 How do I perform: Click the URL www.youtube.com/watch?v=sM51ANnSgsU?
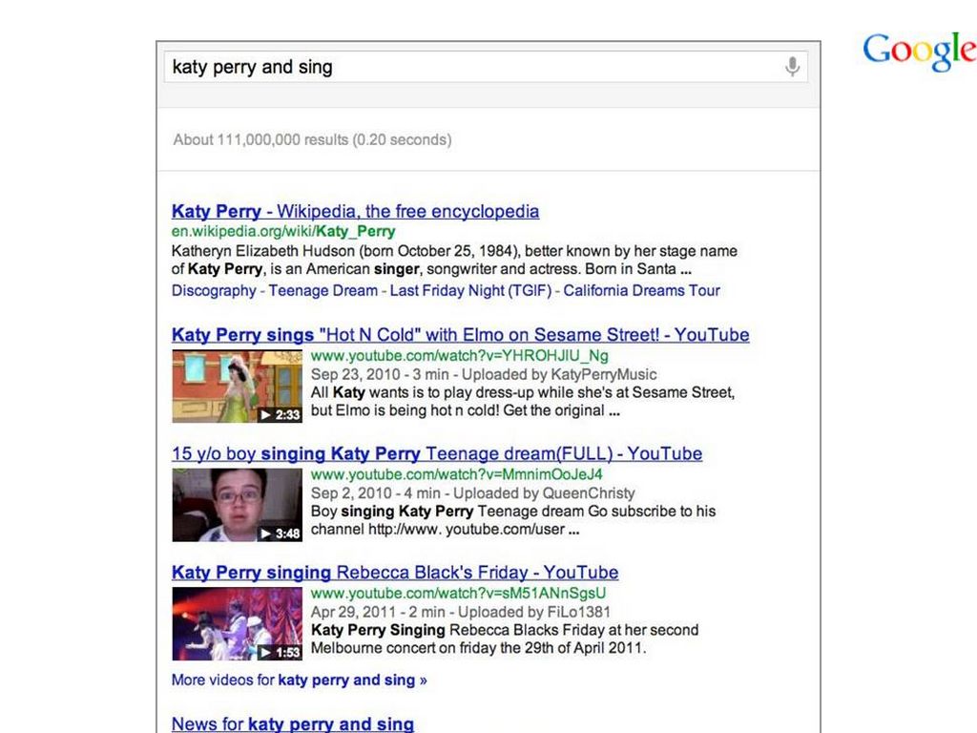458,593
